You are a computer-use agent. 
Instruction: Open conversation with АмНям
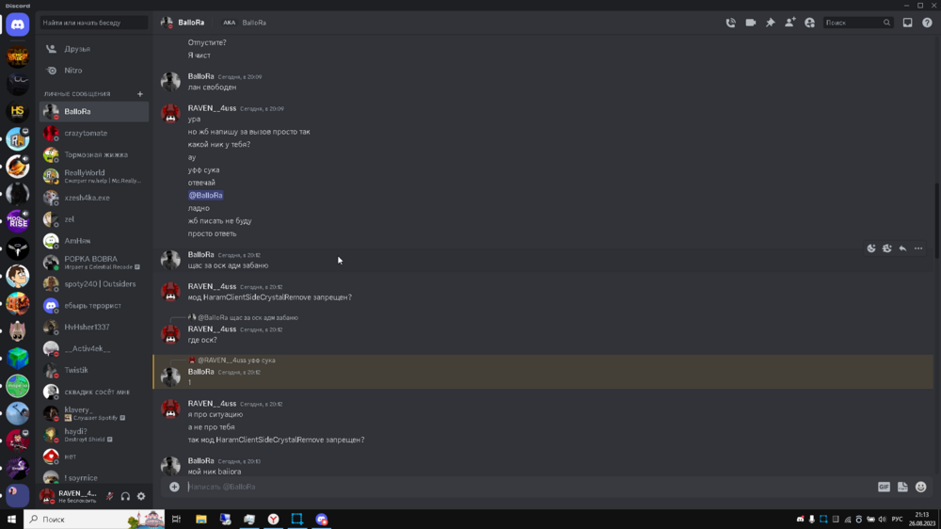point(94,241)
